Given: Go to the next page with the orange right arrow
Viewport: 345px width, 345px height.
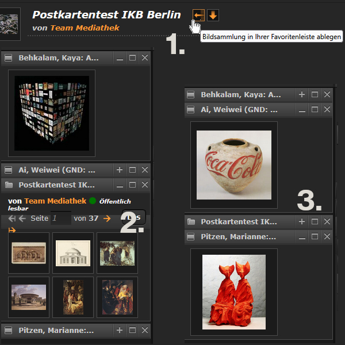Looking at the screenshot, I should (x=107, y=218).
